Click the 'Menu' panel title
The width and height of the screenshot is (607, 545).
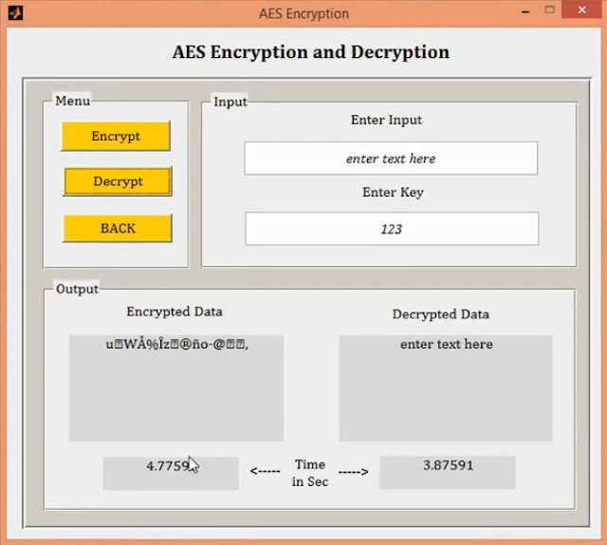[x=72, y=101]
